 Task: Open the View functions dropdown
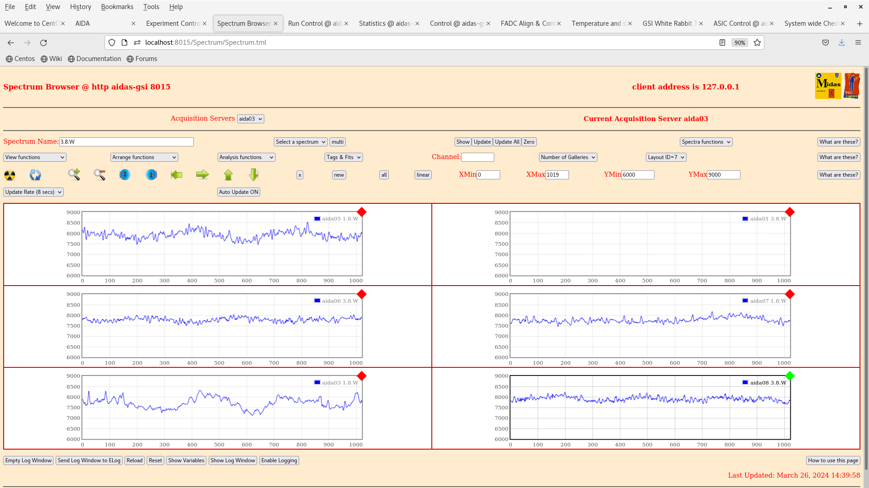click(35, 157)
